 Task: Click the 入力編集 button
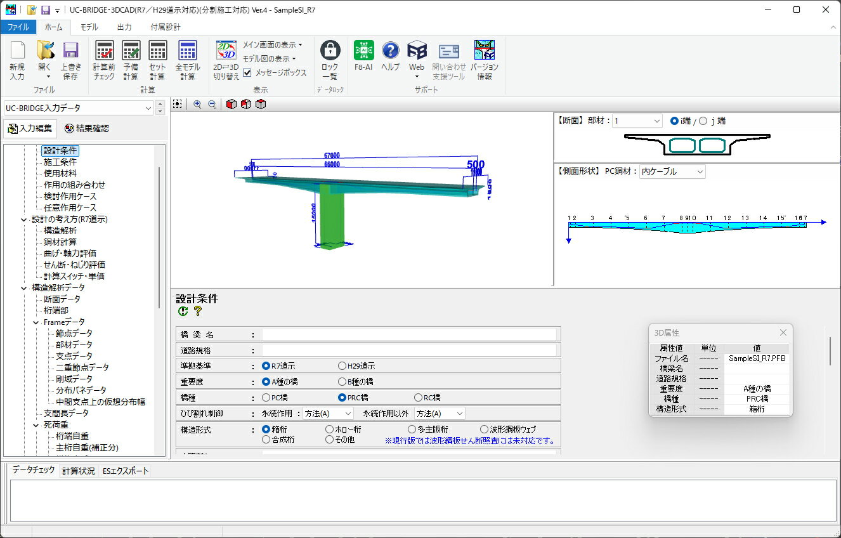tap(30, 128)
